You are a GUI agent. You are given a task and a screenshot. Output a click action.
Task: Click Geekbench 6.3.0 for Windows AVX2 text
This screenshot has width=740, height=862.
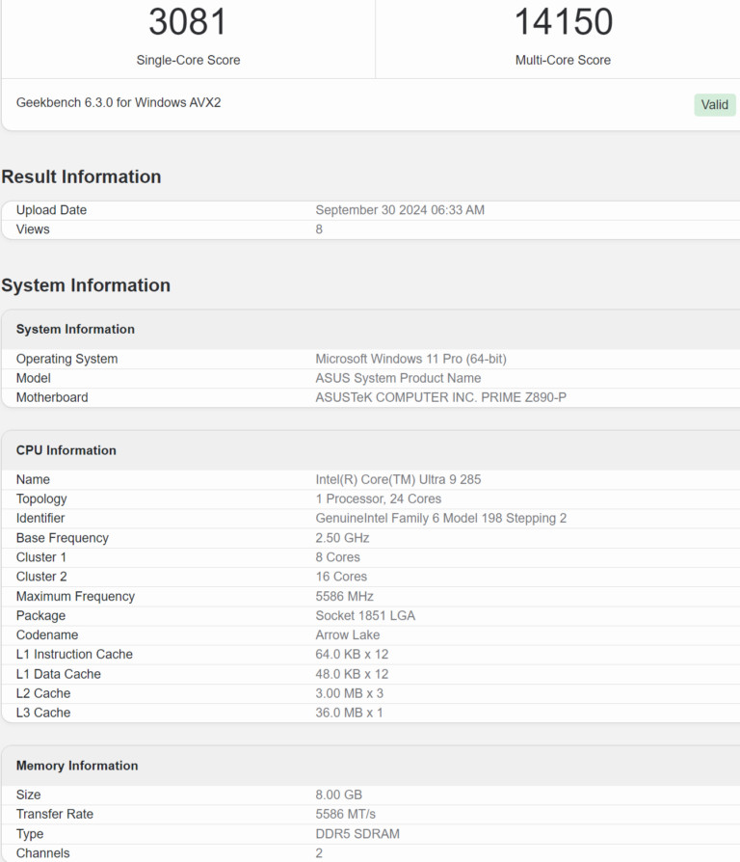click(x=119, y=102)
